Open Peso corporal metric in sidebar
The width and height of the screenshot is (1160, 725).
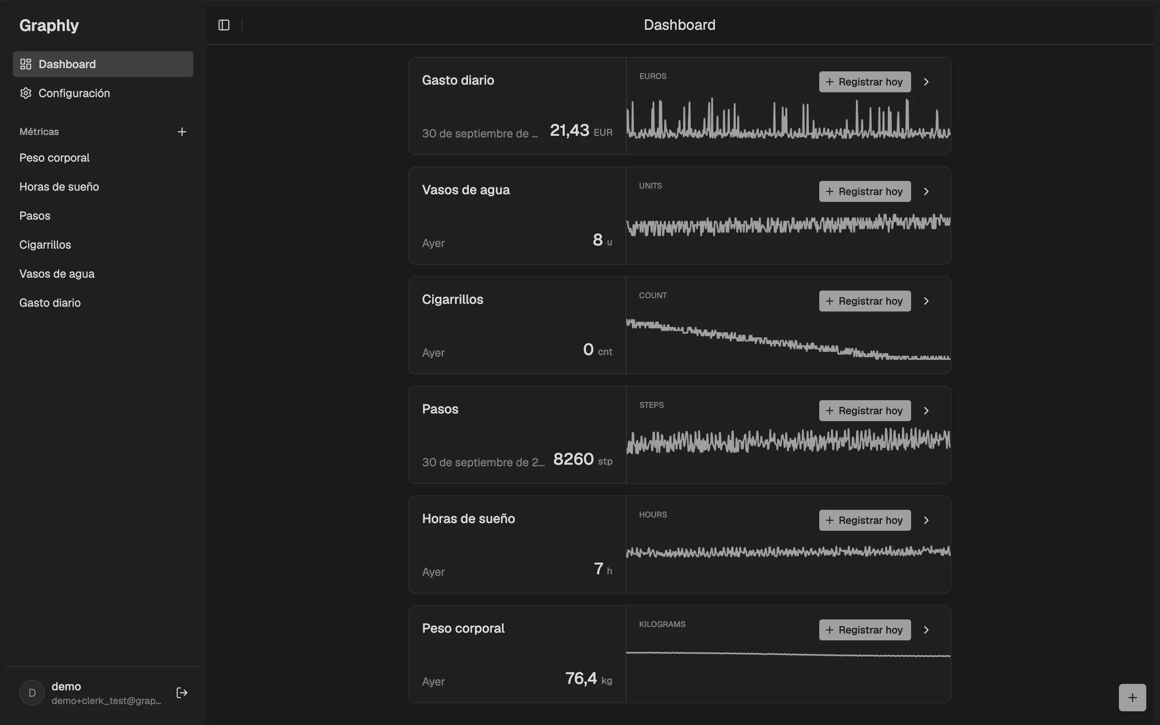click(103, 158)
